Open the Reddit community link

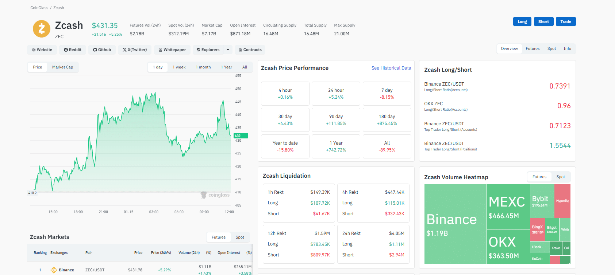coord(73,50)
